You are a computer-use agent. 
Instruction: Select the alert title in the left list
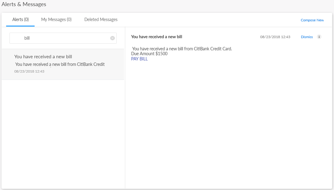coord(43,57)
